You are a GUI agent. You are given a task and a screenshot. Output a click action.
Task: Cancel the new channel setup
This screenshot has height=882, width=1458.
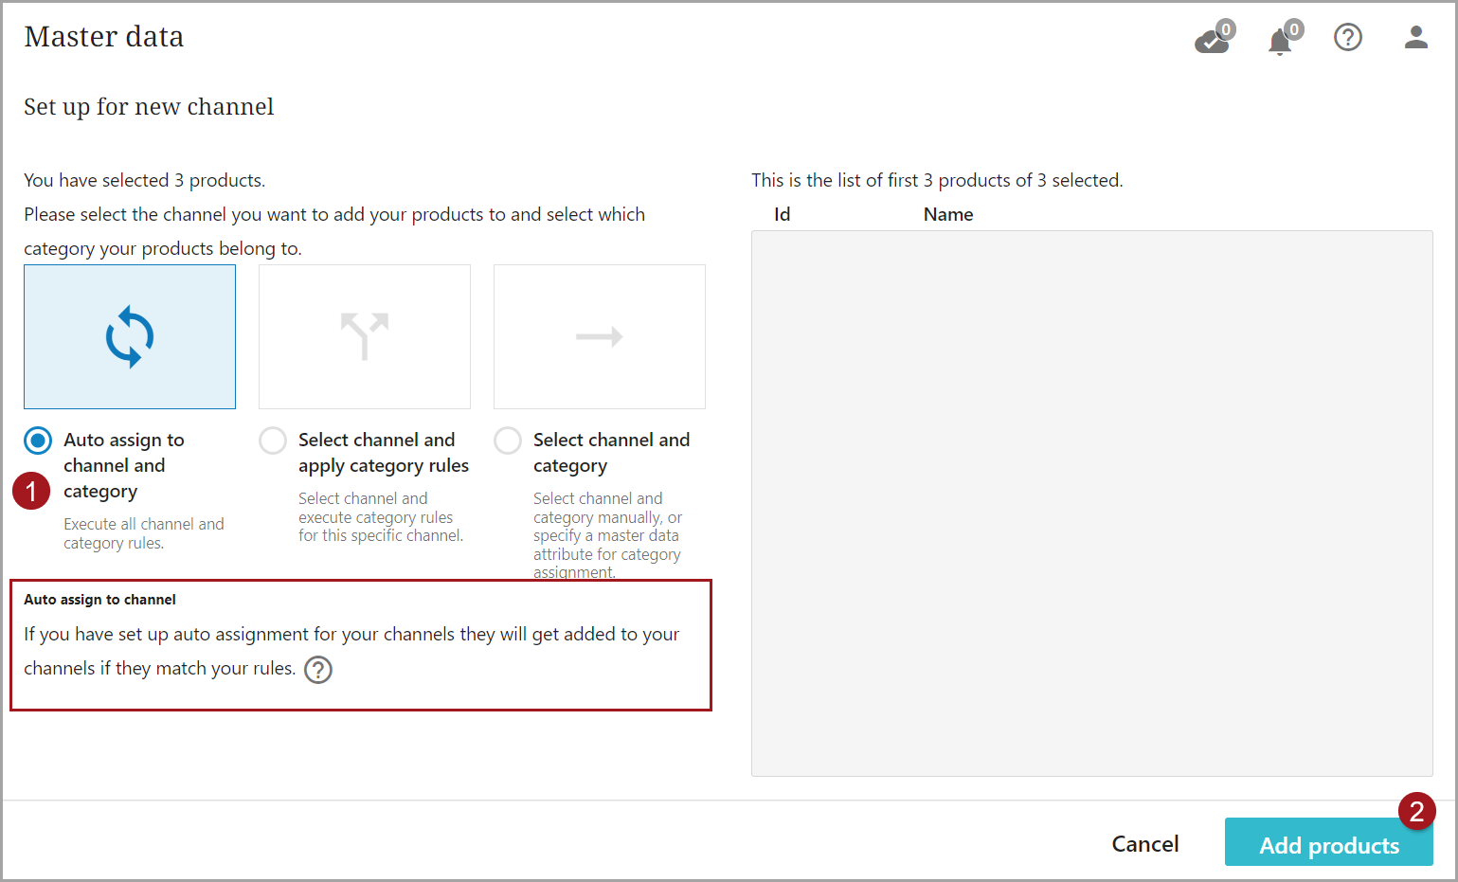tap(1144, 844)
